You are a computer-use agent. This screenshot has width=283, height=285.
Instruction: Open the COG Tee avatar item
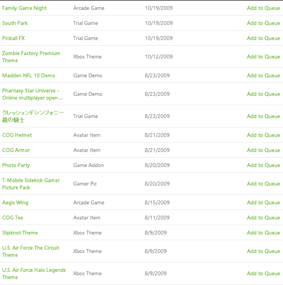click(x=12, y=218)
